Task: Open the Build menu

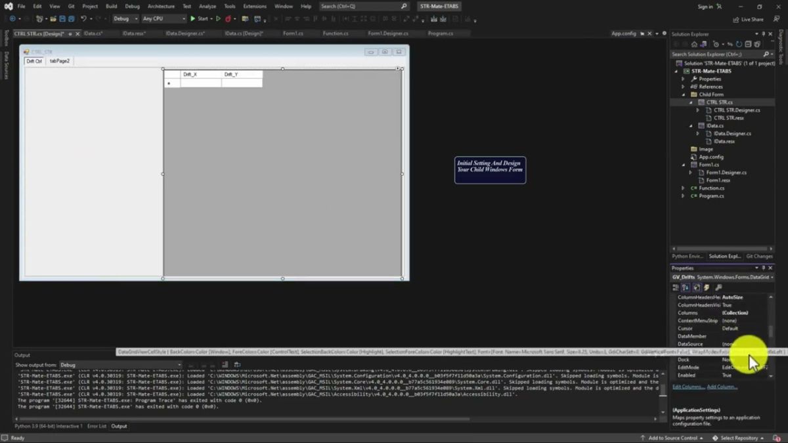Action: (x=111, y=6)
